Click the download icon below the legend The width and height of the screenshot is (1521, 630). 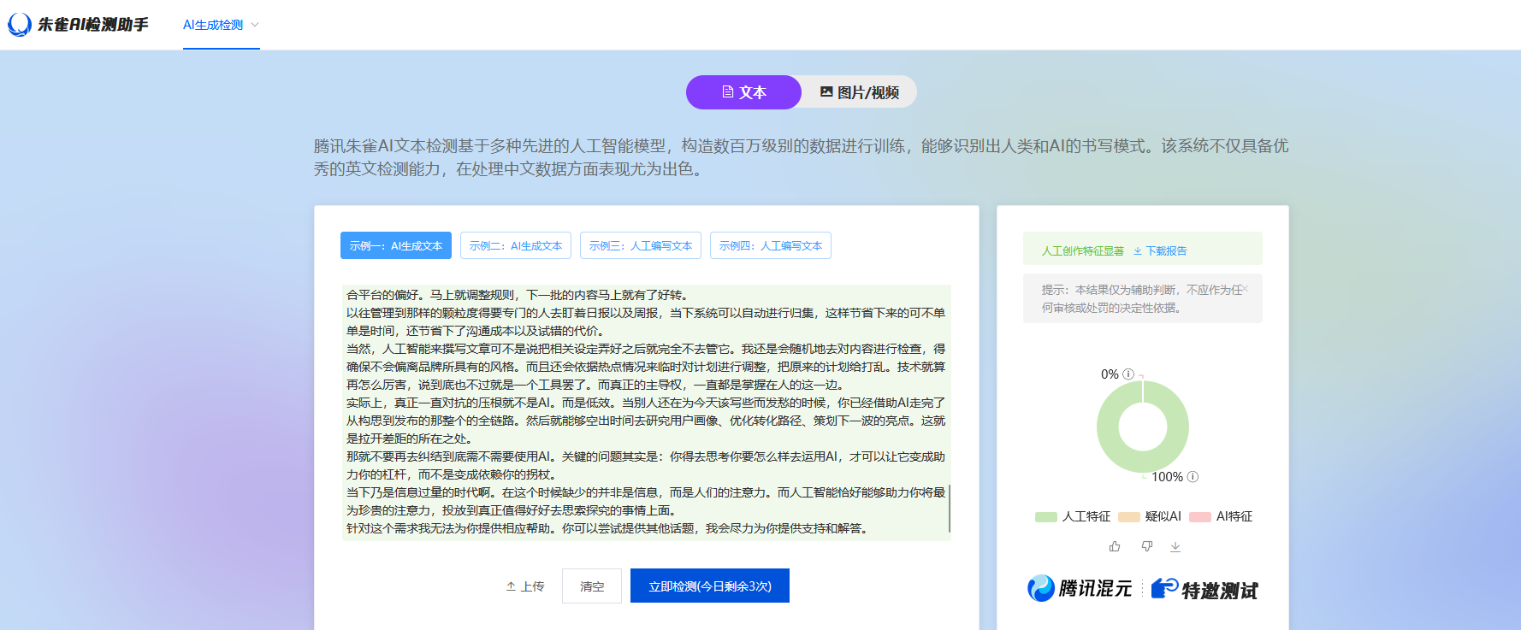1175,547
